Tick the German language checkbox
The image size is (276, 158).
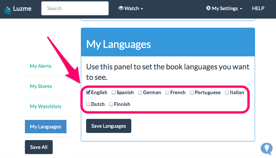[x=140, y=93]
